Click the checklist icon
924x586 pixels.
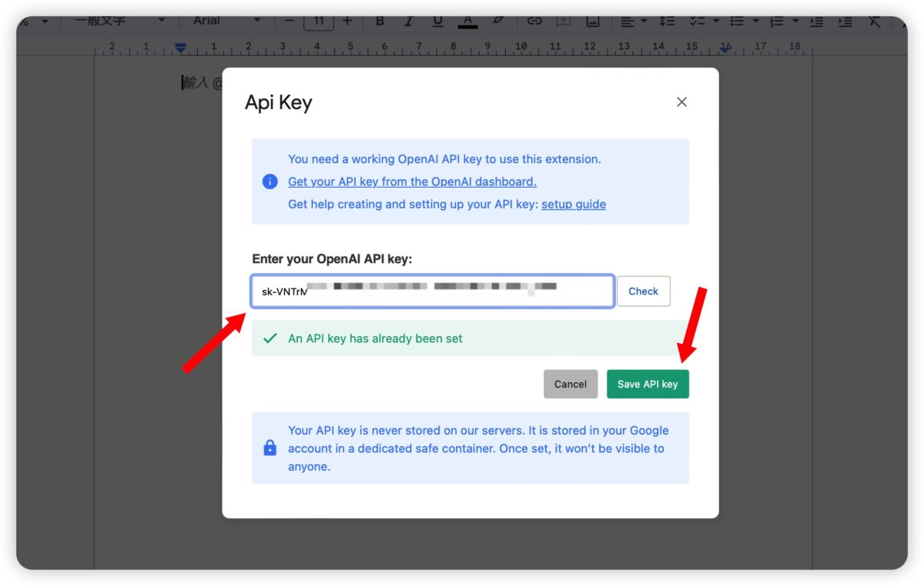point(698,21)
